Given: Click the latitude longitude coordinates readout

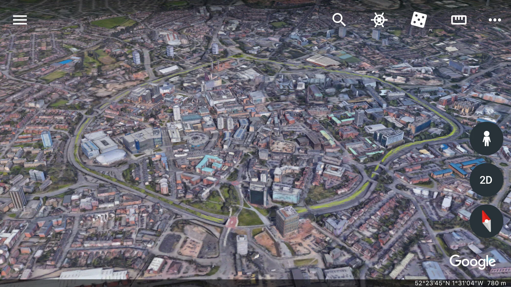Looking at the screenshot, I should [x=449, y=283].
